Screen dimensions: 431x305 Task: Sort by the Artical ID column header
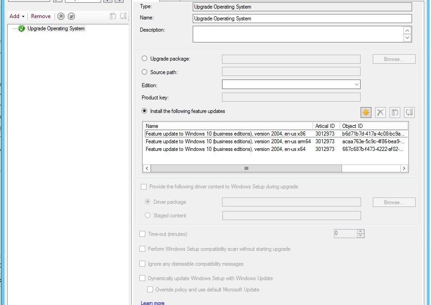(x=326, y=126)
